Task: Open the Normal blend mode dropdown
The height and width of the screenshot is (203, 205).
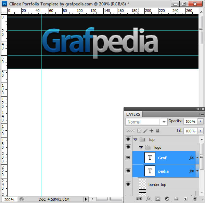Action: [x=146, y=122]
